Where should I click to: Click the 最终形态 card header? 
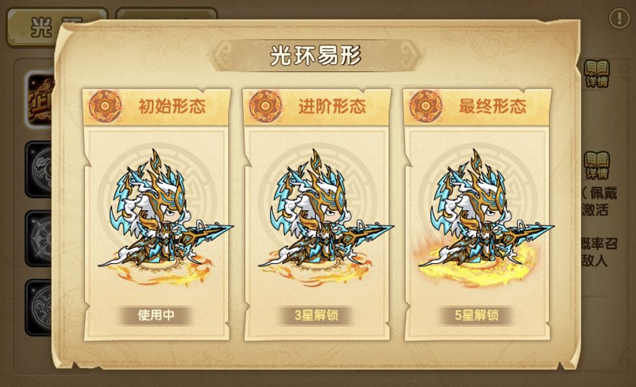478,107
